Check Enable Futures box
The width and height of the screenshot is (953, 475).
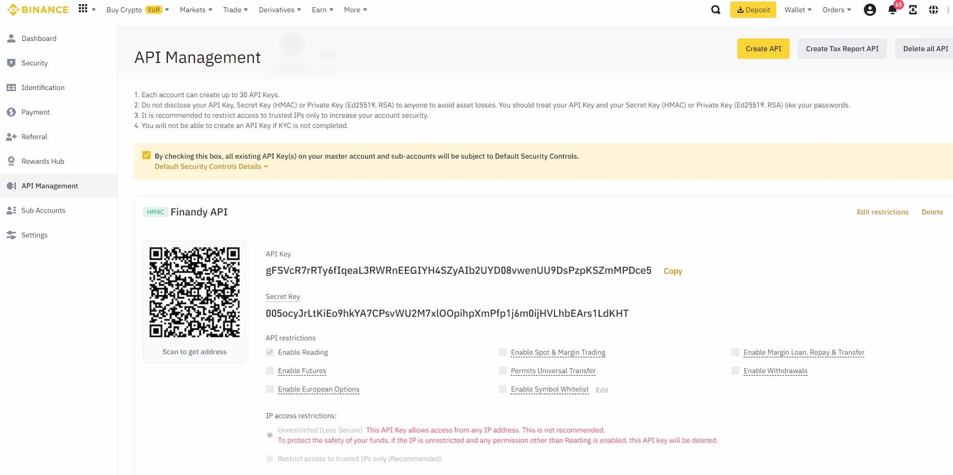click(270, 371)
